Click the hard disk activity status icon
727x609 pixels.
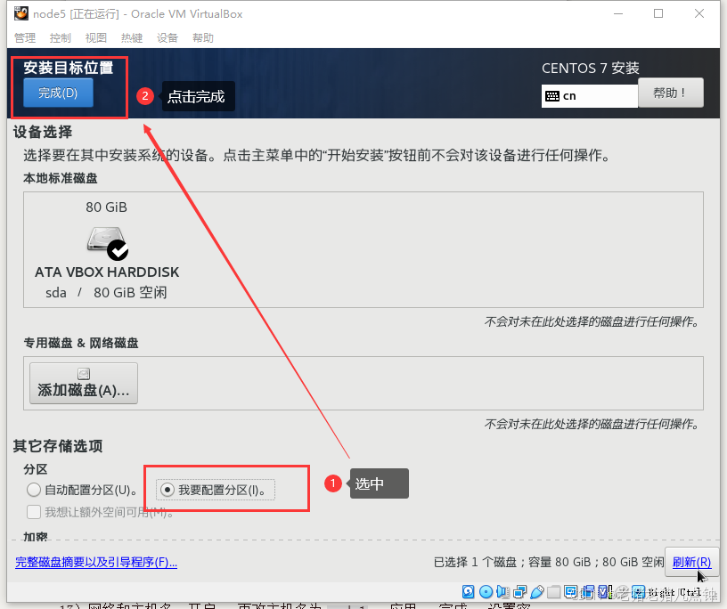tap(469, 592)
